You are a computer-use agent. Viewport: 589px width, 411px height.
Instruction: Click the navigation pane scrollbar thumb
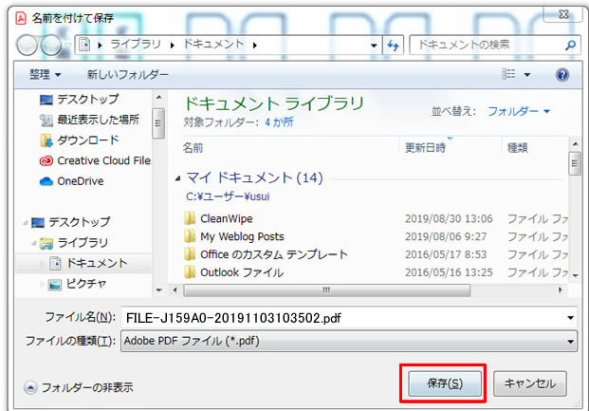[x=158, y=123]
